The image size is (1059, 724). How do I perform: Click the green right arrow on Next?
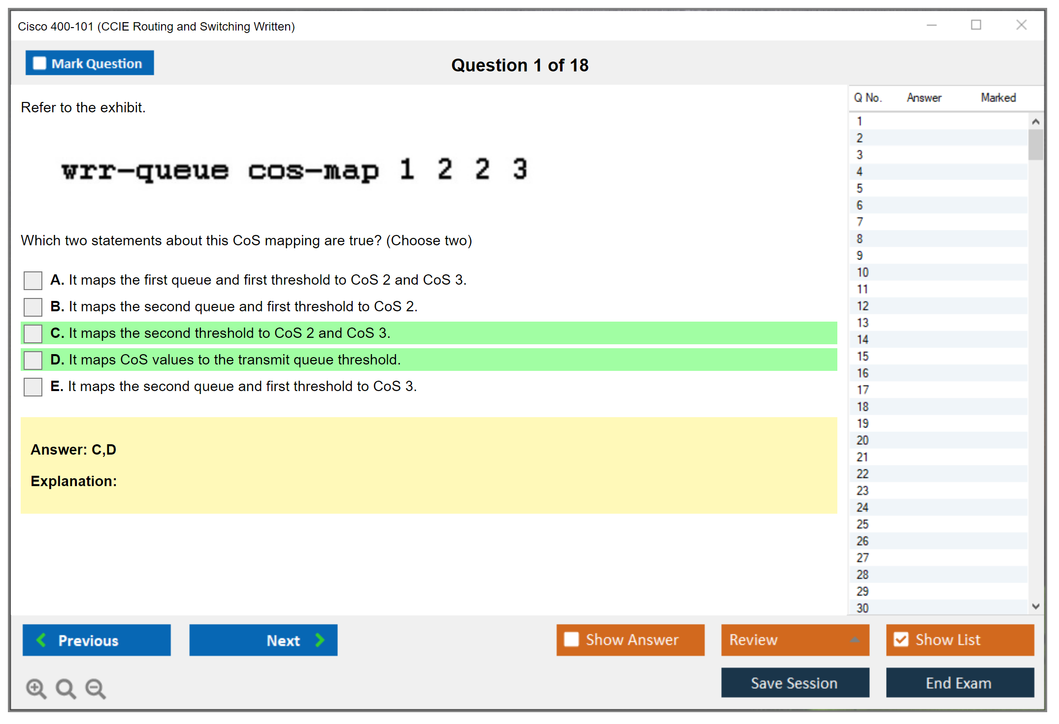(x=320, y=640)
